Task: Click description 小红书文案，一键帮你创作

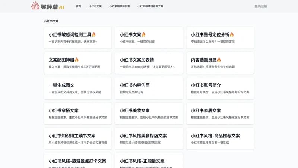Action: (137, 41)
